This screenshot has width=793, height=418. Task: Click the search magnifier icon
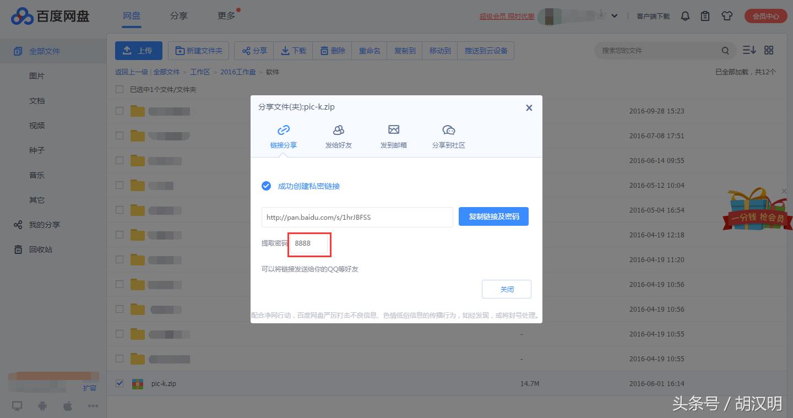click(726, 50)
